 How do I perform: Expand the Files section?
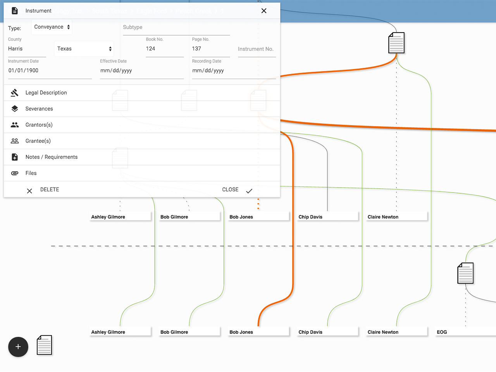tap(142, 173)
